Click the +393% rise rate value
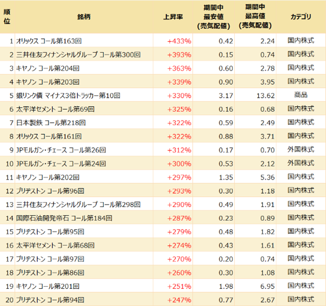 click(x=179, y=55)
